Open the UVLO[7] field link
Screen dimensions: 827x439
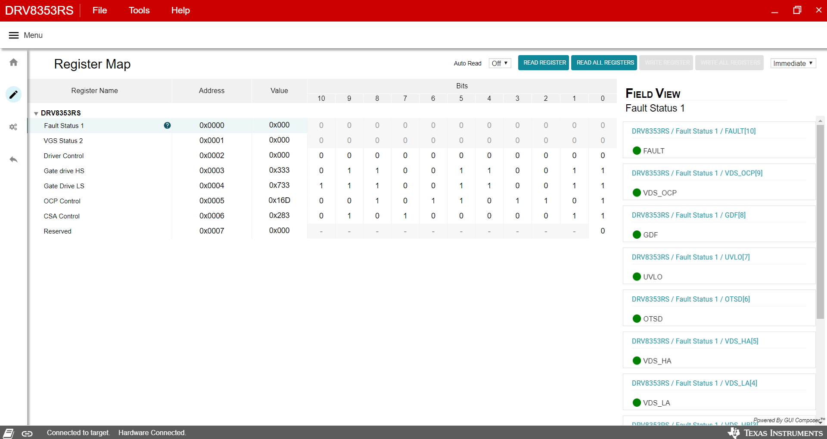coord(691,257)
